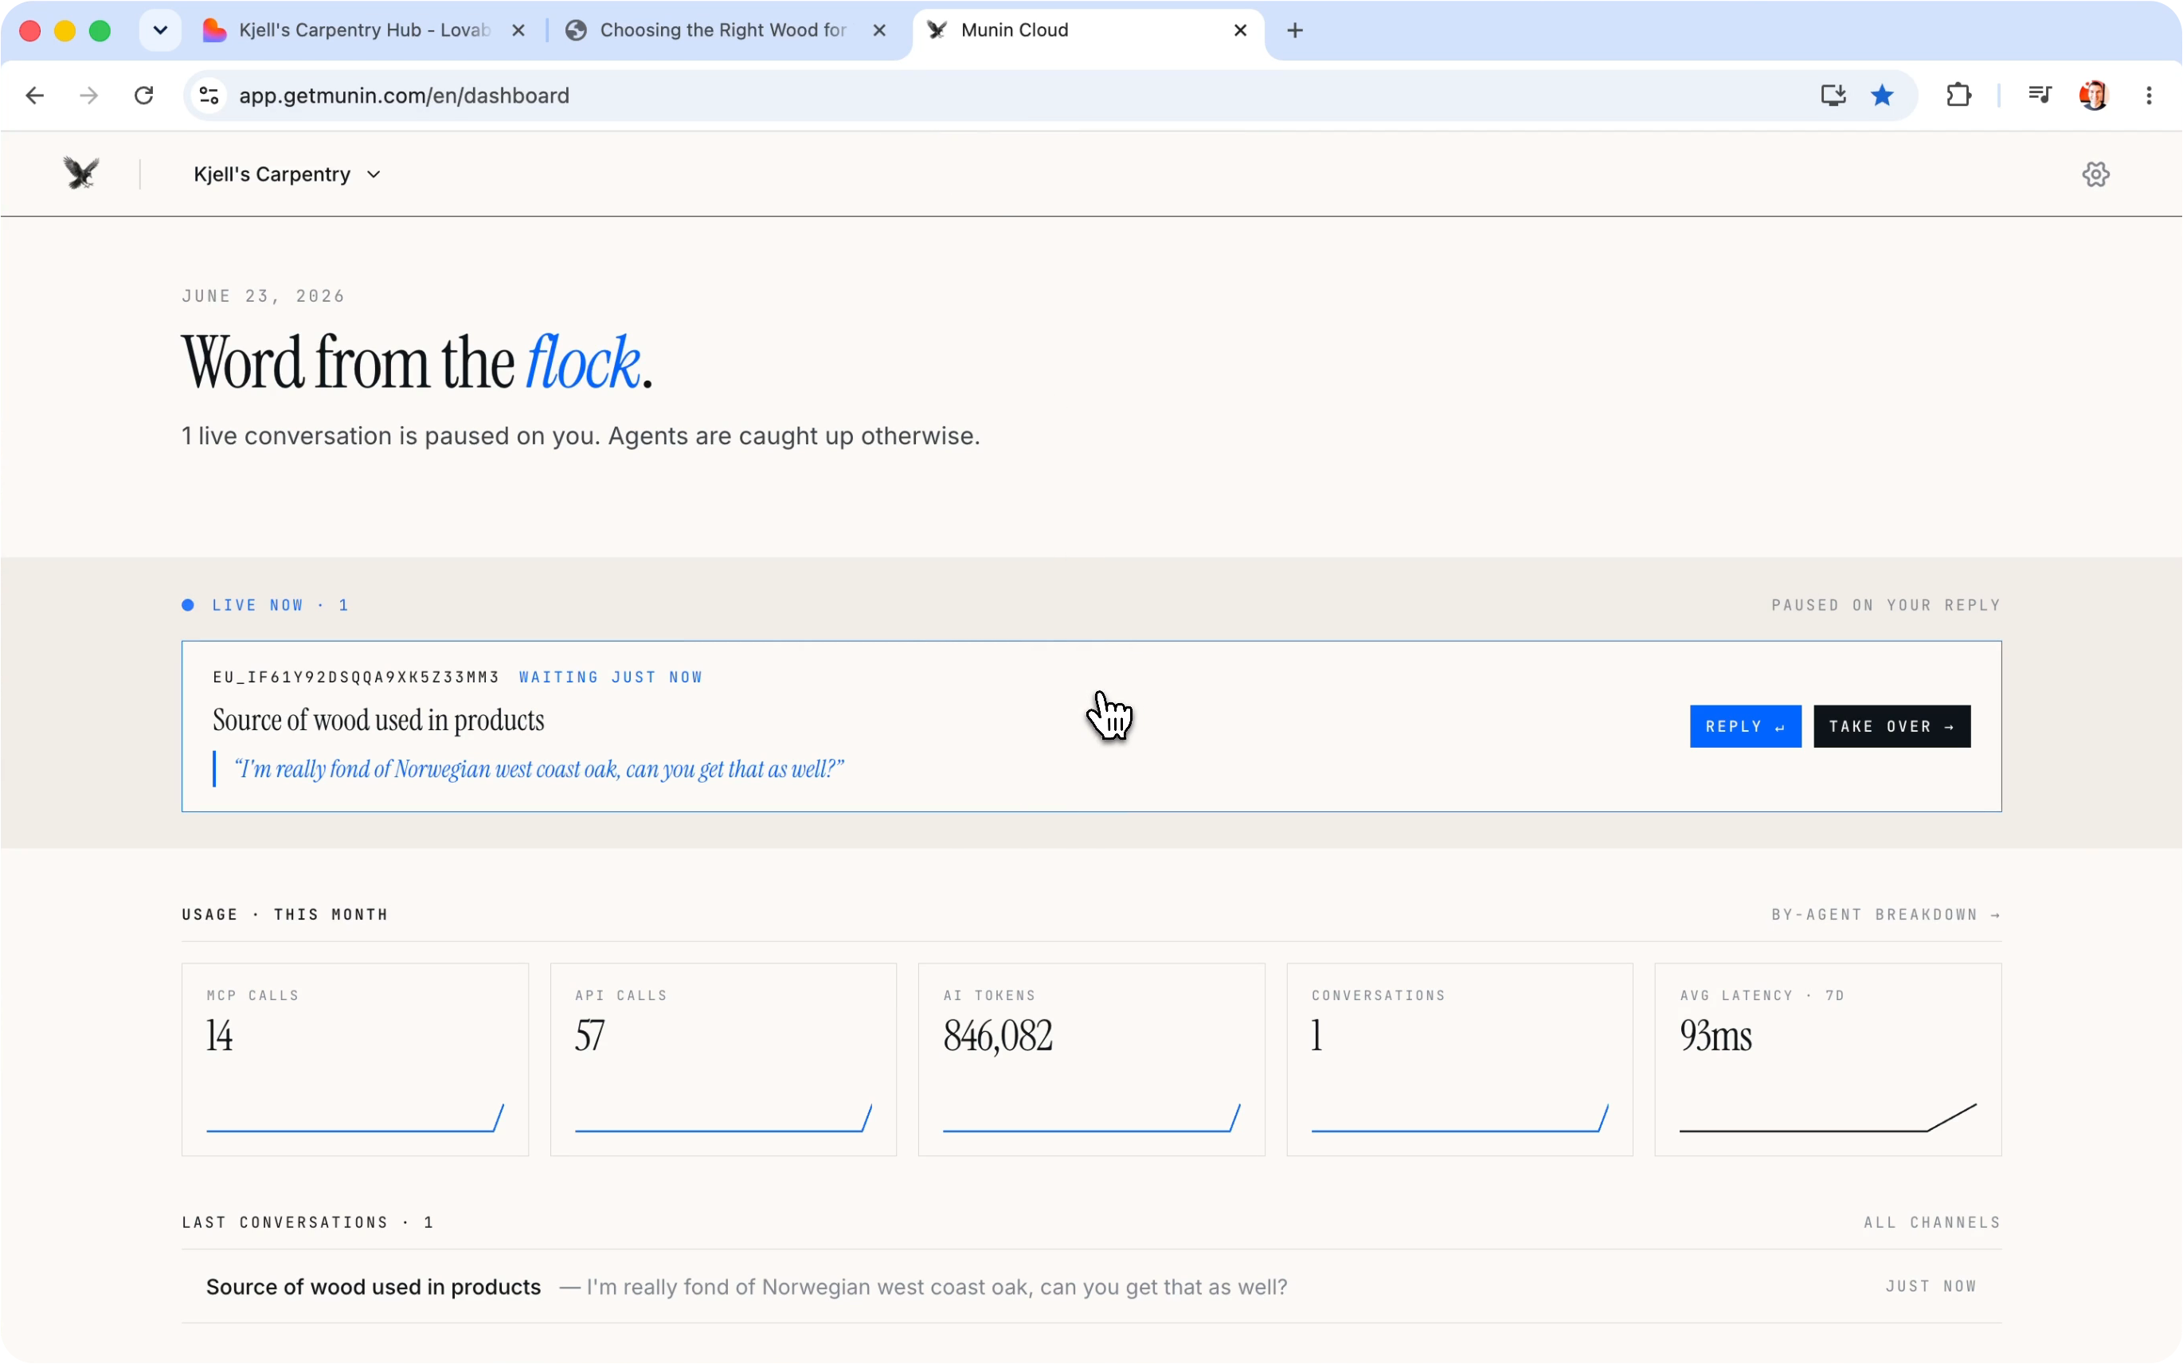
Task: Select the Munin Cloud tab
Action: [x=1087, y=31]
